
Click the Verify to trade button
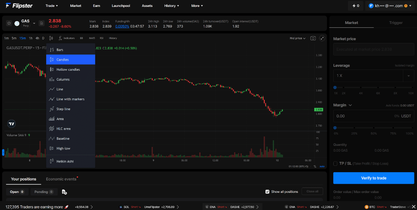(x=374, y=178)
